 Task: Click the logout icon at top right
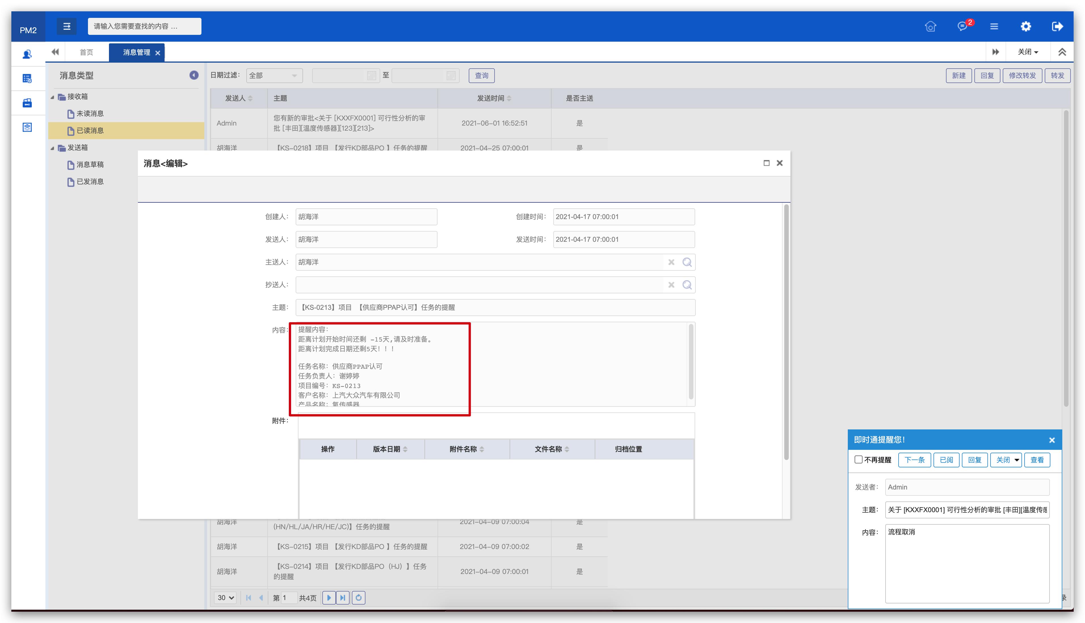point(1057,27)
